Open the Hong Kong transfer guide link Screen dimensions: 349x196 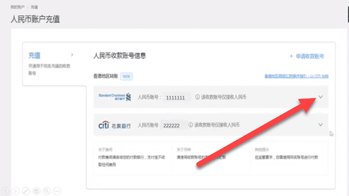pyautogui.click(x=297, y=76)
